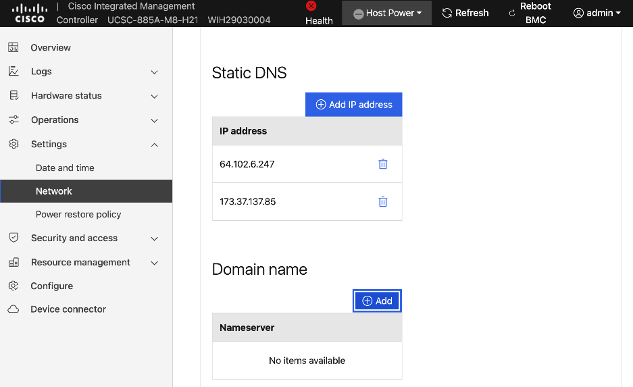Collapse the Settings section chevron
This screenshot has width=633, height=387.
point(154,145)
